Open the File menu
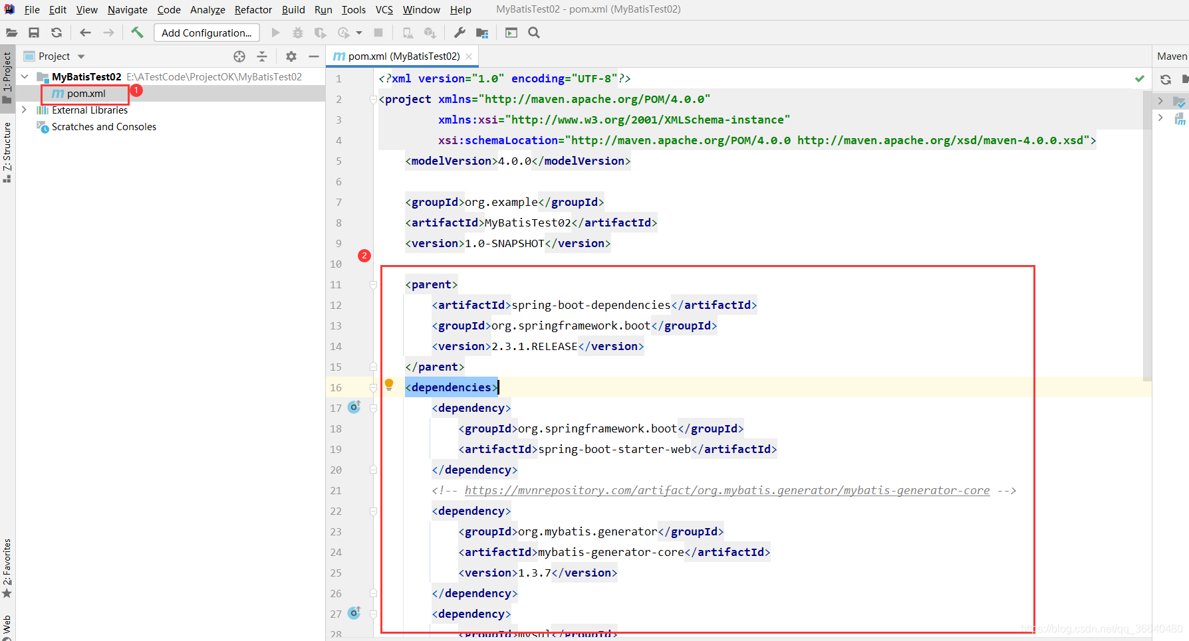 tap(32, 9)
